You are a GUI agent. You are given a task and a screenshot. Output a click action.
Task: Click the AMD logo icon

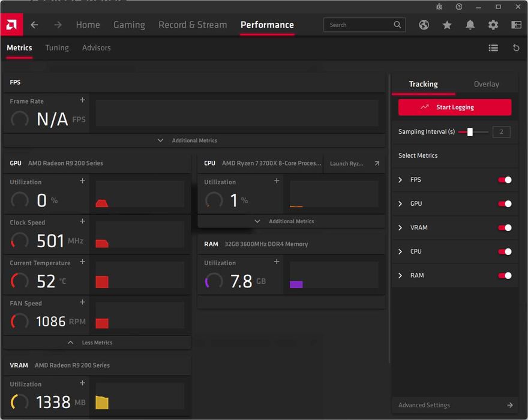11,25
